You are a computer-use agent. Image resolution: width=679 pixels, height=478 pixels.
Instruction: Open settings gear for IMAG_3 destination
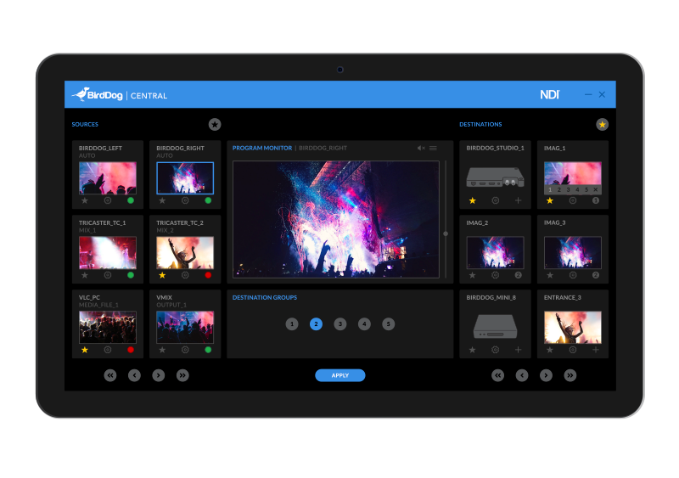point(573,275)
